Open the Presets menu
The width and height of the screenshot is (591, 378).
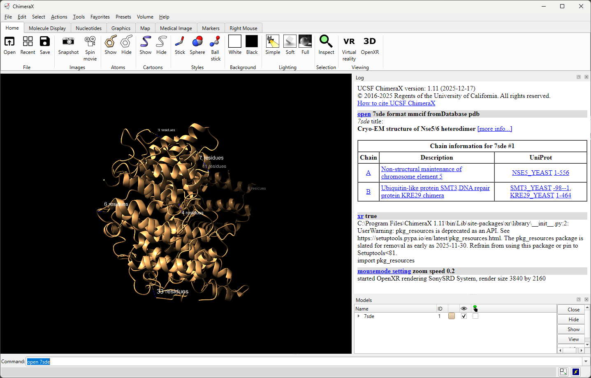tap(123, 17)
